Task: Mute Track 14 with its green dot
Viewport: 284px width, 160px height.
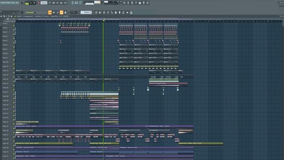Action: tap(14, 81)
